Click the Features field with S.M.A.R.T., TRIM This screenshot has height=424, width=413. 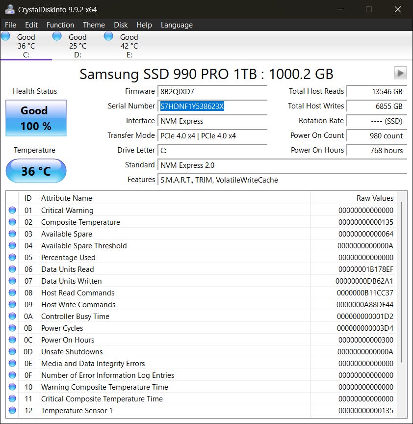(x=282, y=180)
